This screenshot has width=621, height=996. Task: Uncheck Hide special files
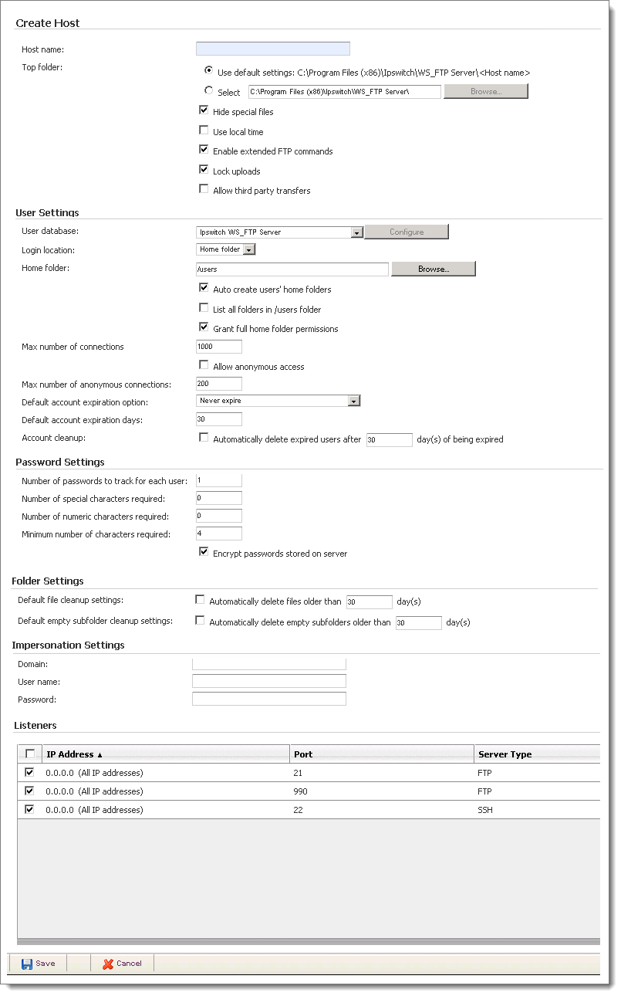point(204,111)
